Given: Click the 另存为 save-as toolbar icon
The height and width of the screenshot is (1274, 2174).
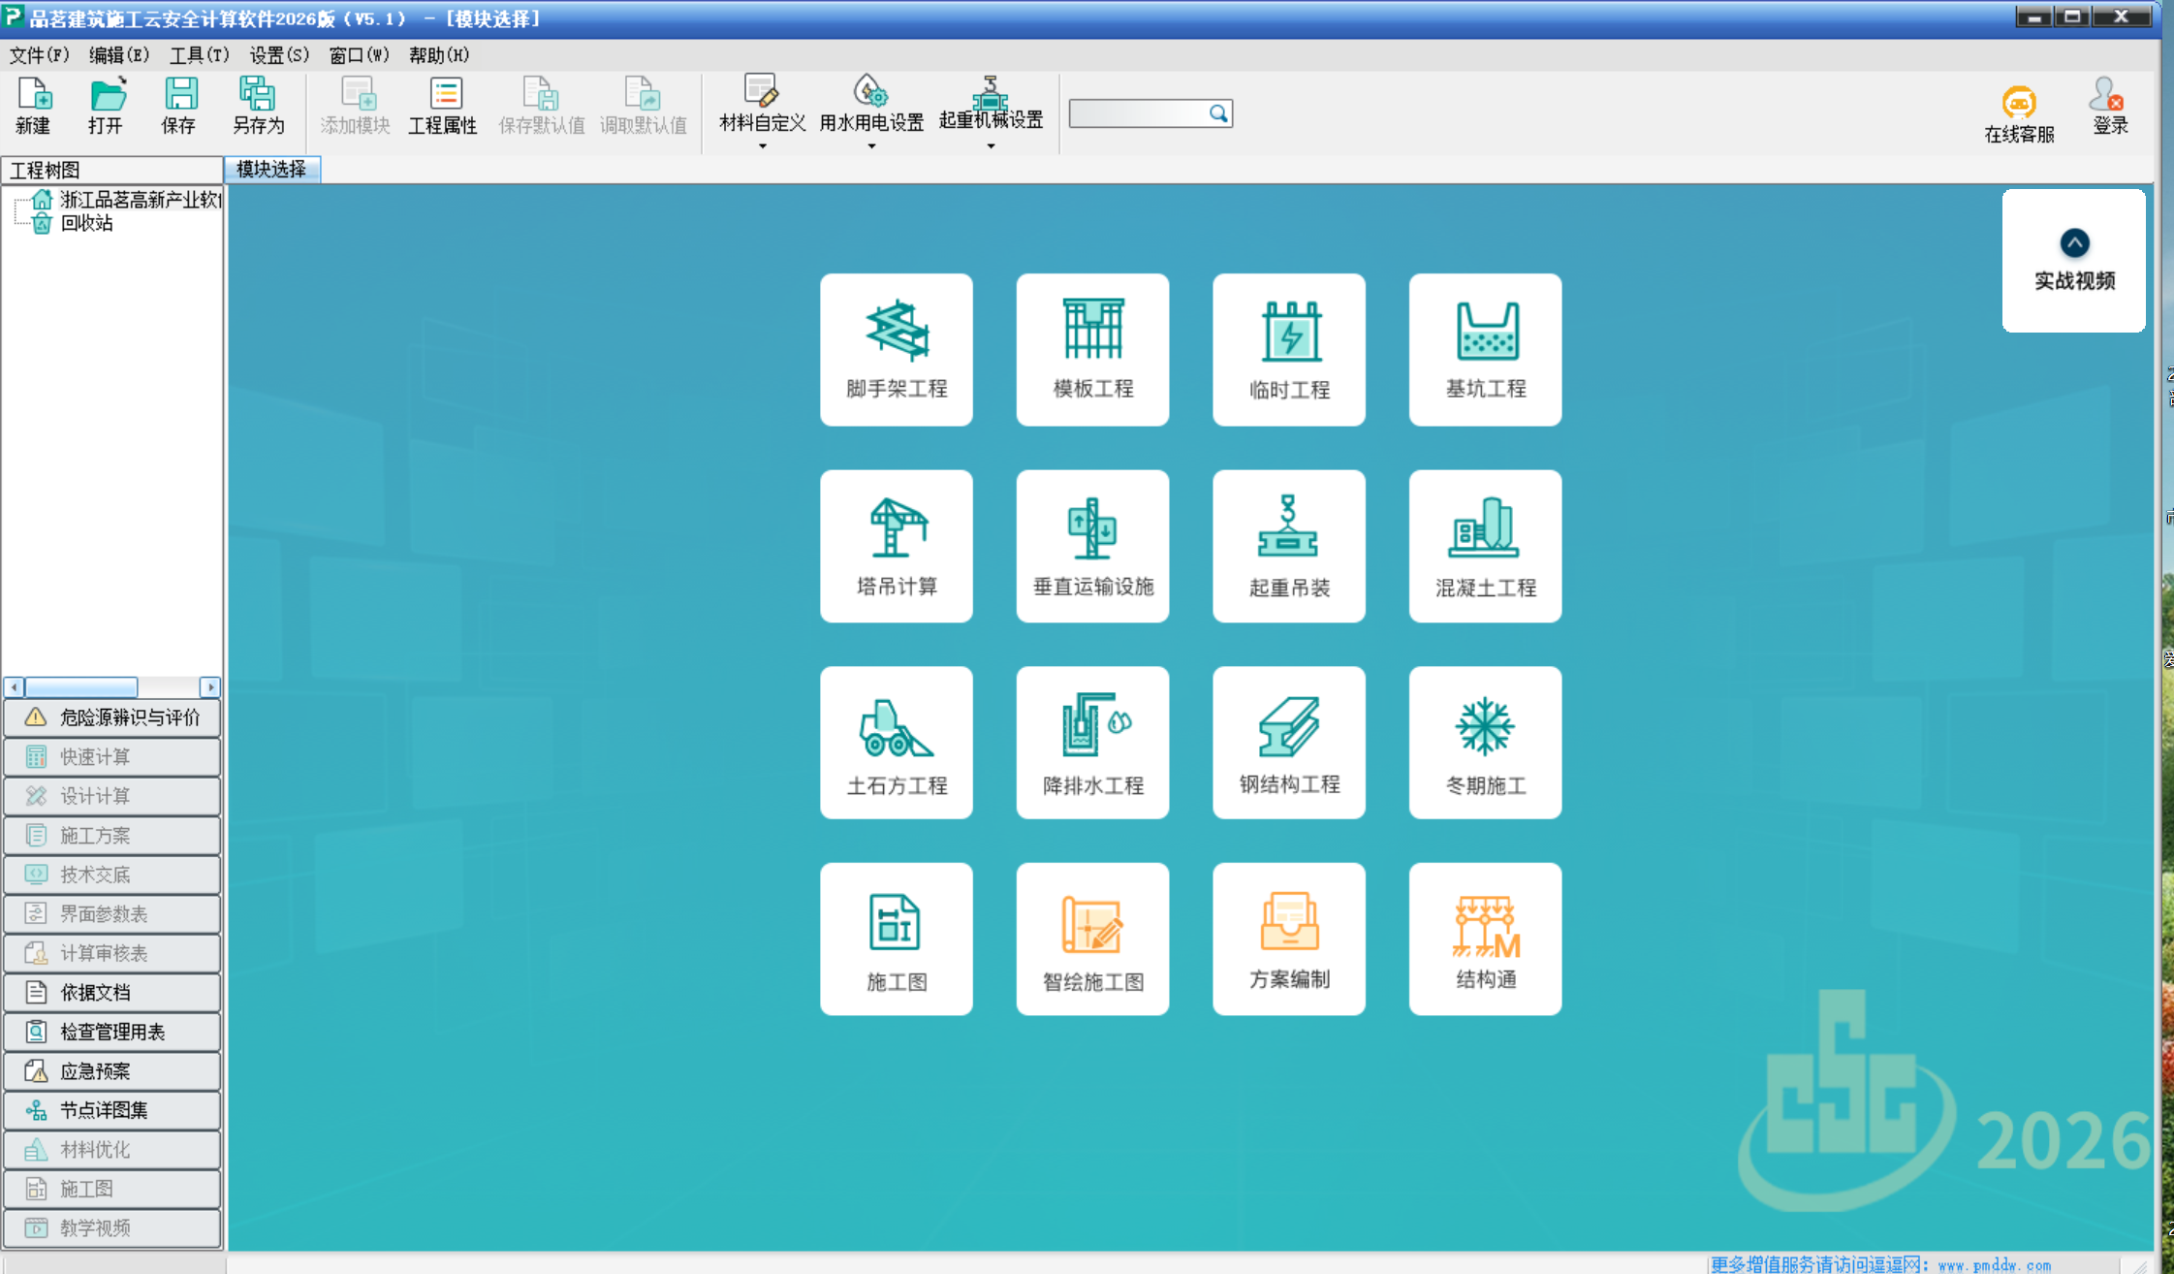Looking at the screenshot, I should pos(258,105).
